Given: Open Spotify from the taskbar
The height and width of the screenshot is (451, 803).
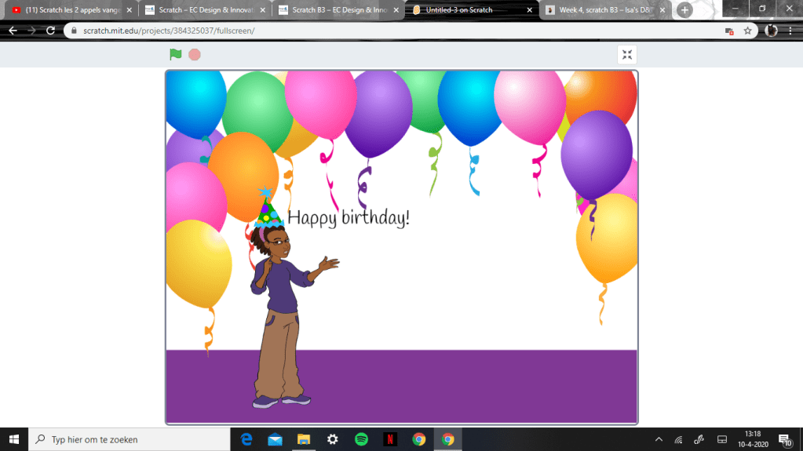Looking at the screenshot, I should point(361,439).
